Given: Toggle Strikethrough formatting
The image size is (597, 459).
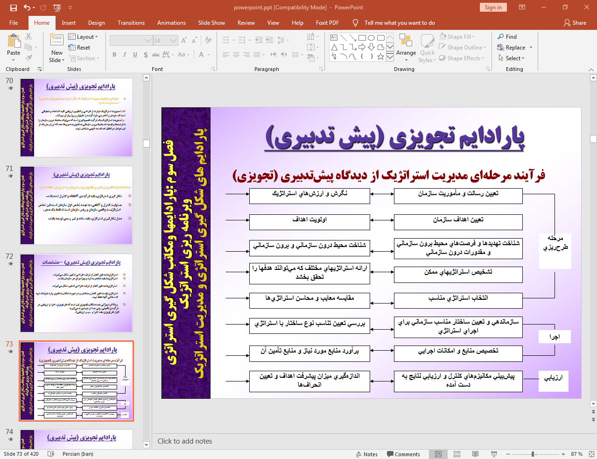Looking at the screenshot, I should point(156,55).
